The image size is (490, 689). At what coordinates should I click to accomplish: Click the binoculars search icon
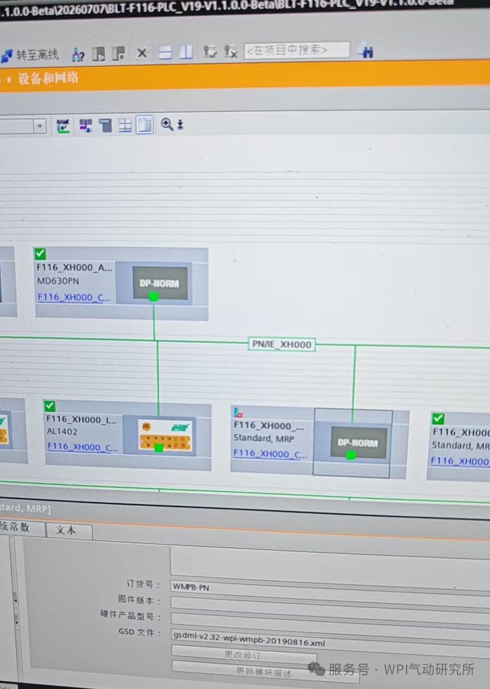pos(365,50)
